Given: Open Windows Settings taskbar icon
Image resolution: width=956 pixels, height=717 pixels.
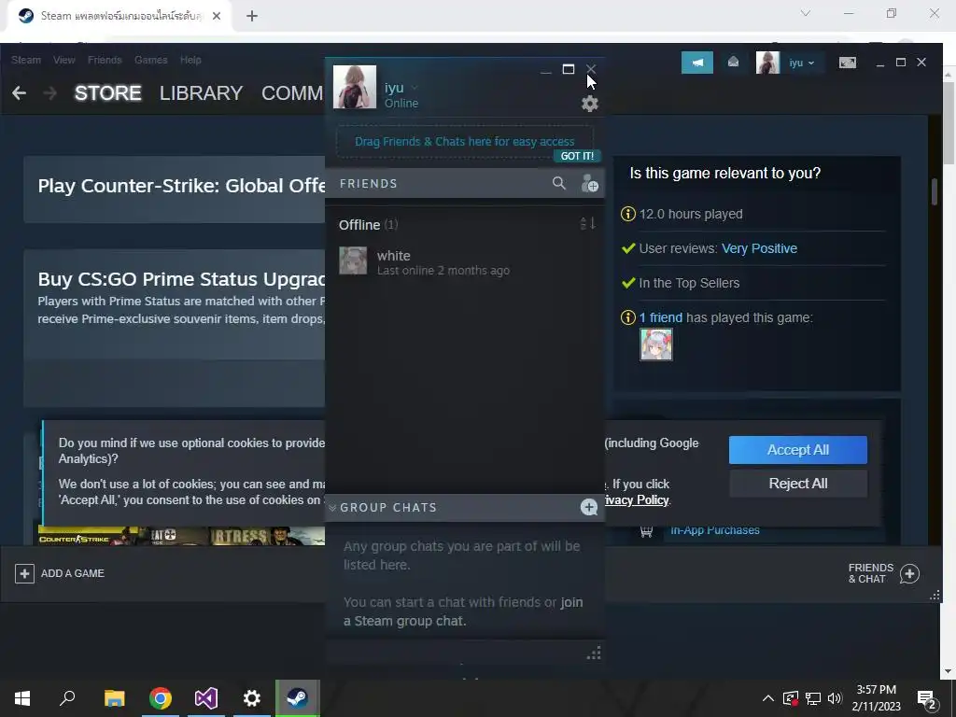Looking at the screenshot, I should 252,698.
